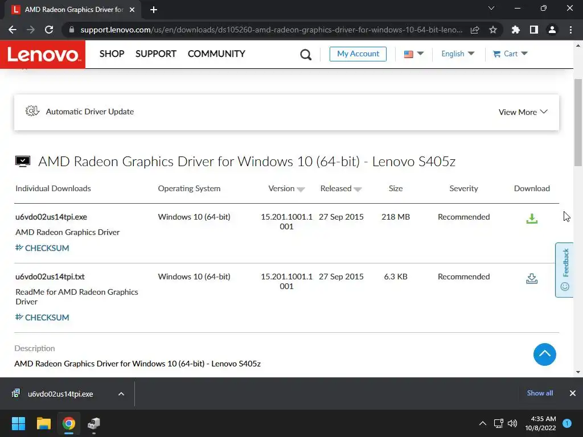Viewport: 583px width, 437px height.
Task: Open the downloaded u6vdo02us14tpi.exe file
Action: click(x=60, y=394)
